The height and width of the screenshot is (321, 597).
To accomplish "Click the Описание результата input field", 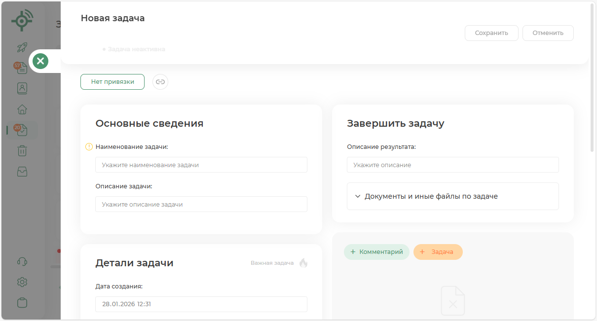I will [452, 165].
